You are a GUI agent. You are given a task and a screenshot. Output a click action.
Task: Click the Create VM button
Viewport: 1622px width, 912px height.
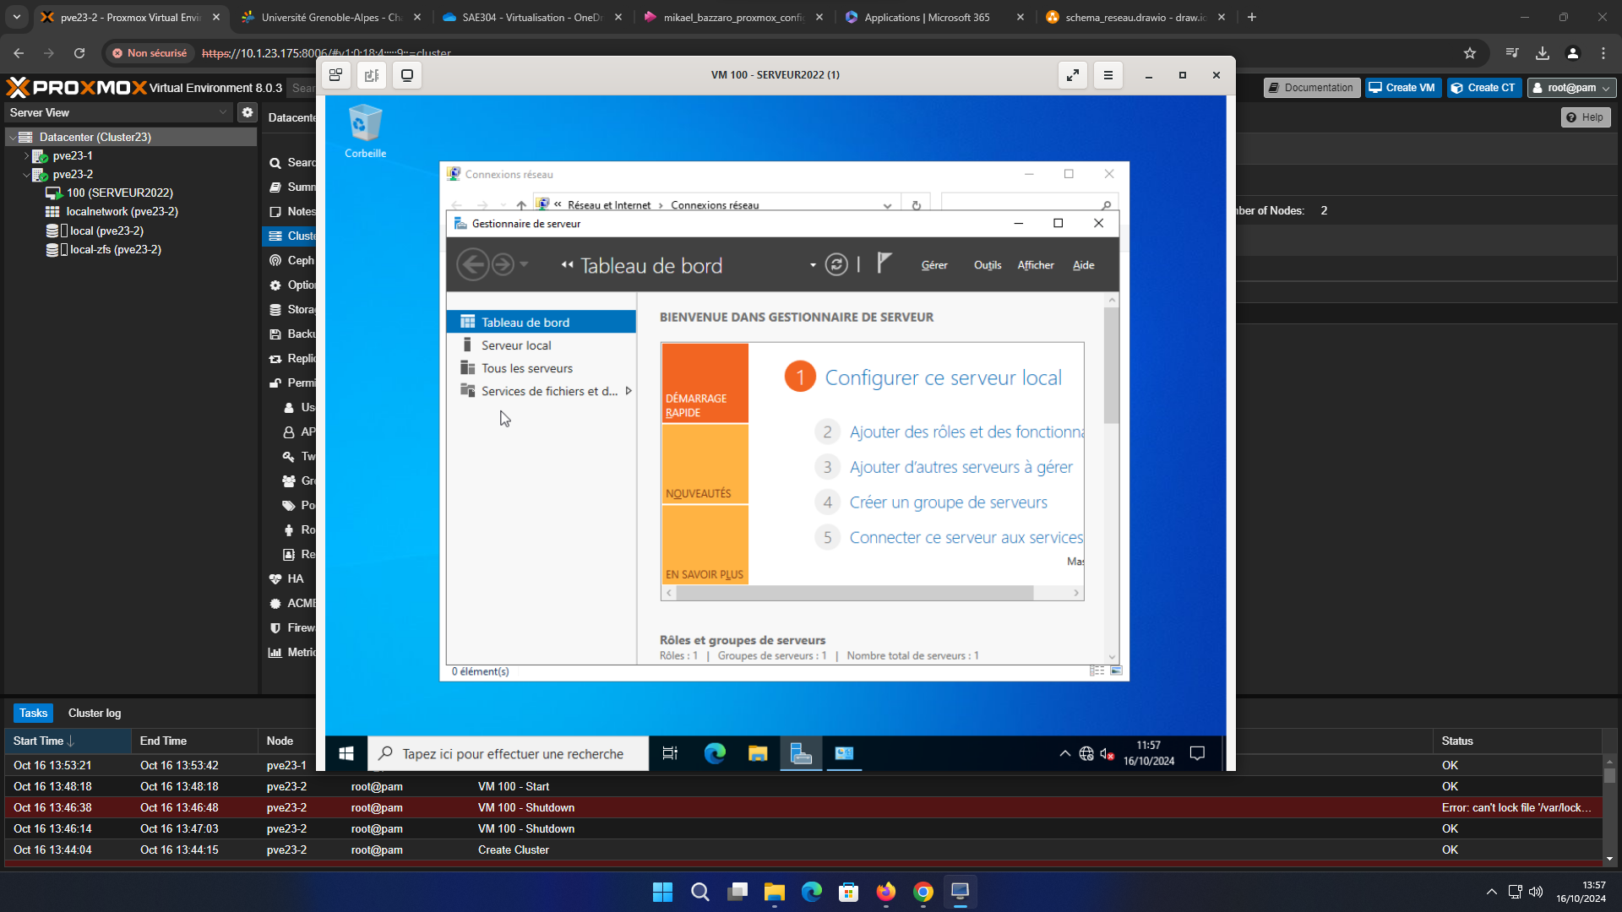1402,88
